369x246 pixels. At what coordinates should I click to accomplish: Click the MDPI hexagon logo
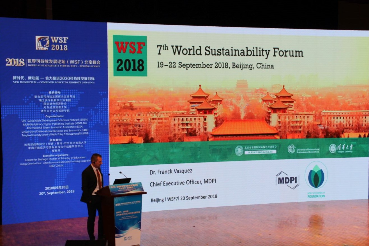287,180
